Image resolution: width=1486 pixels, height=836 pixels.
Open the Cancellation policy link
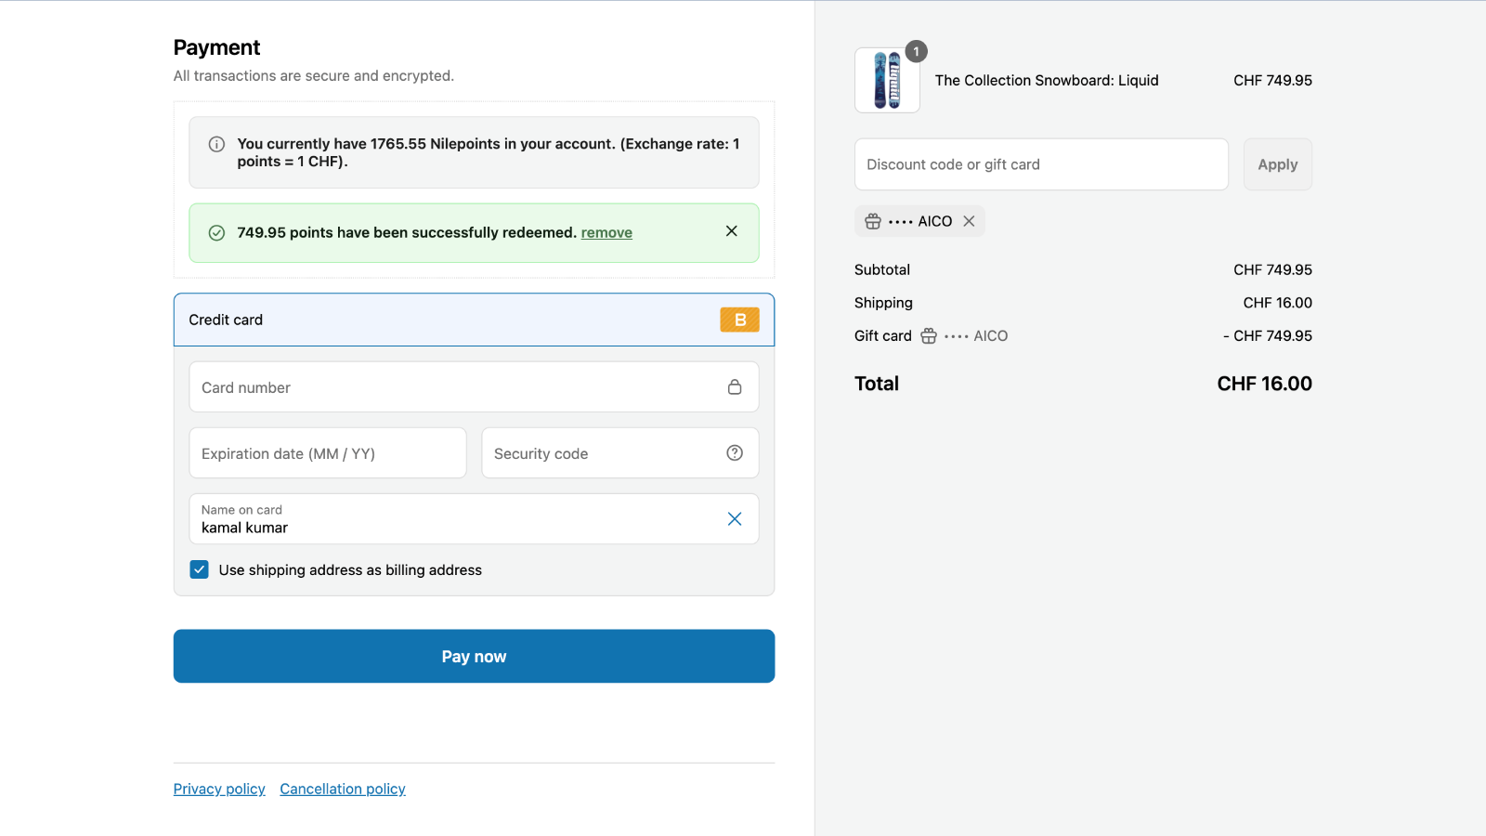tap(343, 789)
